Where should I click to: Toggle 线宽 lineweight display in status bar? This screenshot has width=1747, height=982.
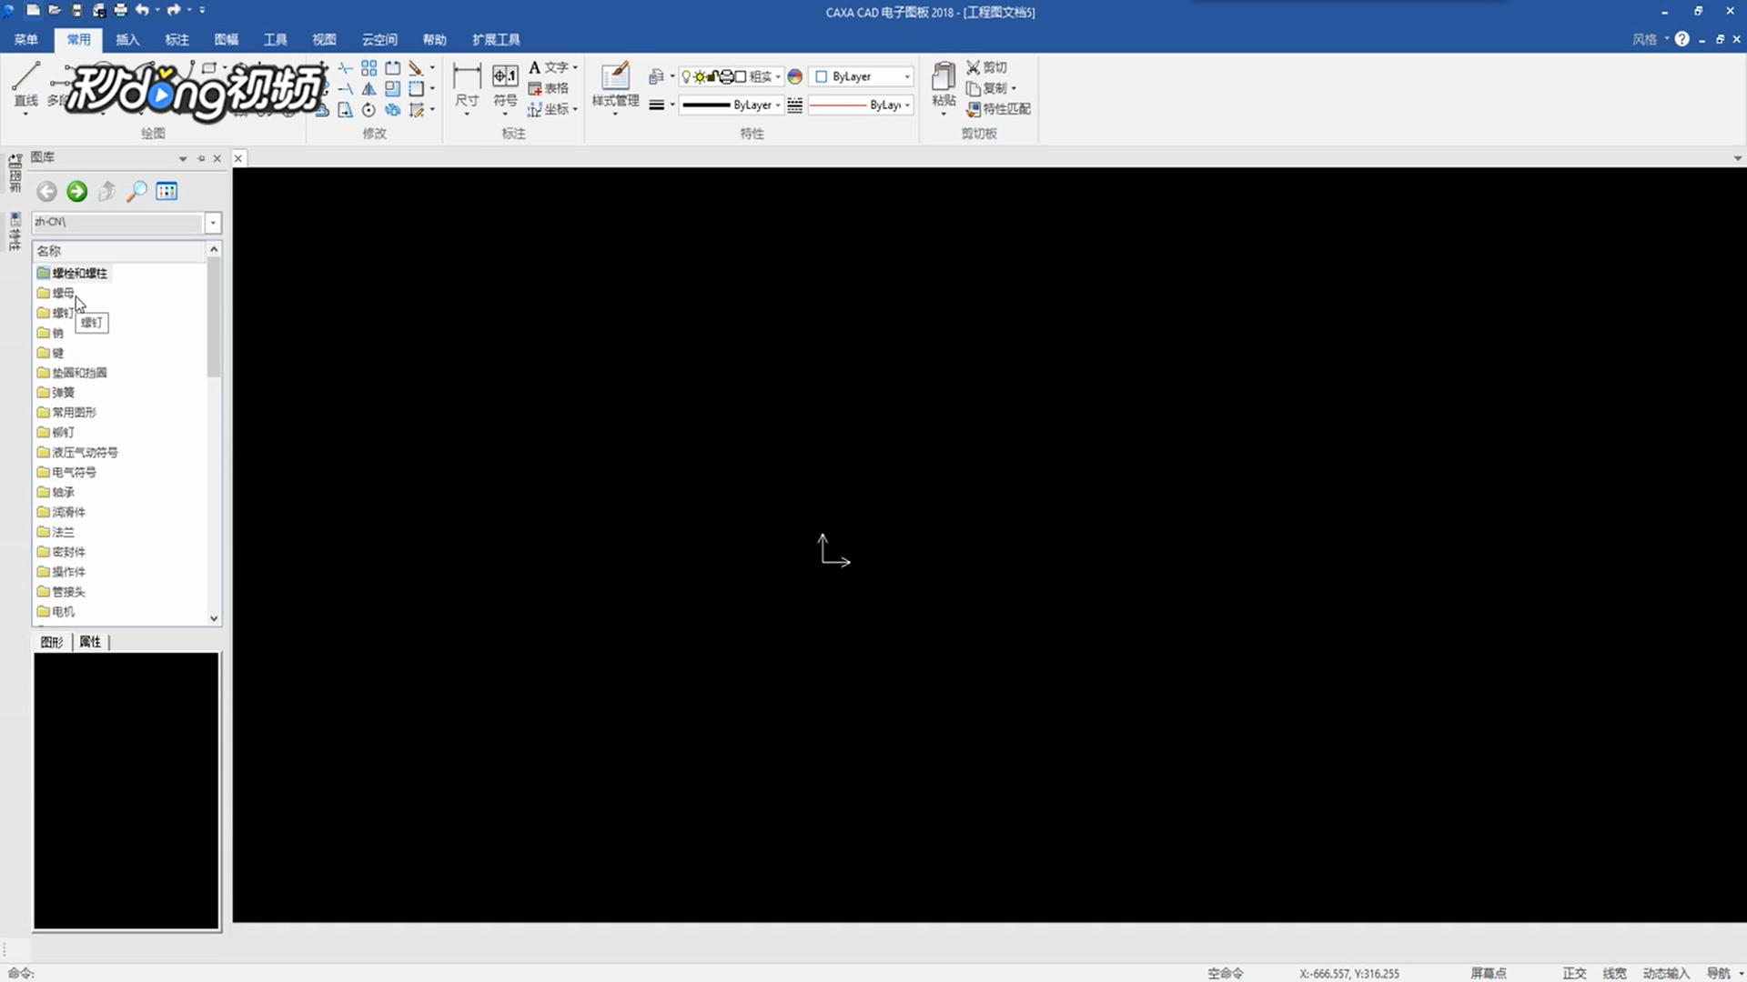[x=1614, y=973]
